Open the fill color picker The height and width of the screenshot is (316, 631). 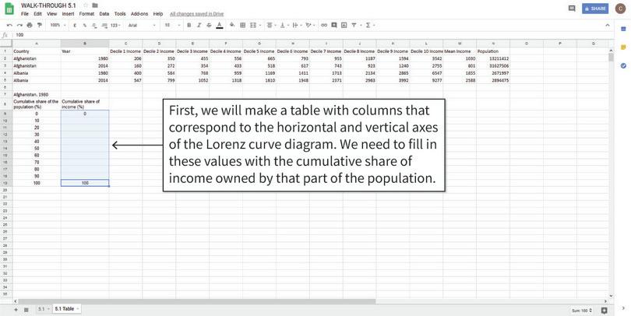(x=232, y=25)
